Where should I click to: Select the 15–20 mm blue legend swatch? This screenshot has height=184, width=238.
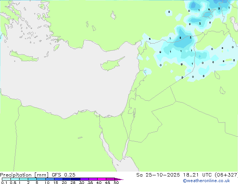coord(58,179)
